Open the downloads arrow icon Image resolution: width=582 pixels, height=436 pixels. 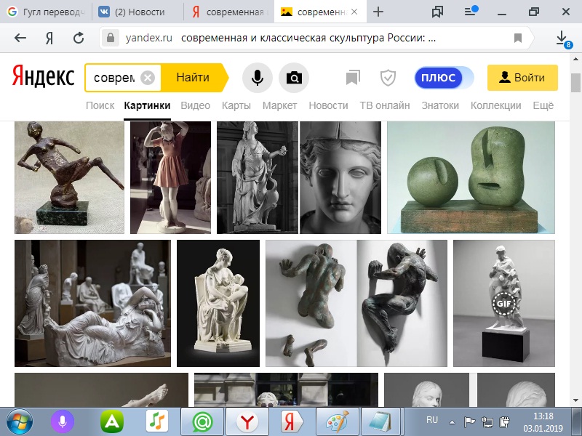pos(562,38)
